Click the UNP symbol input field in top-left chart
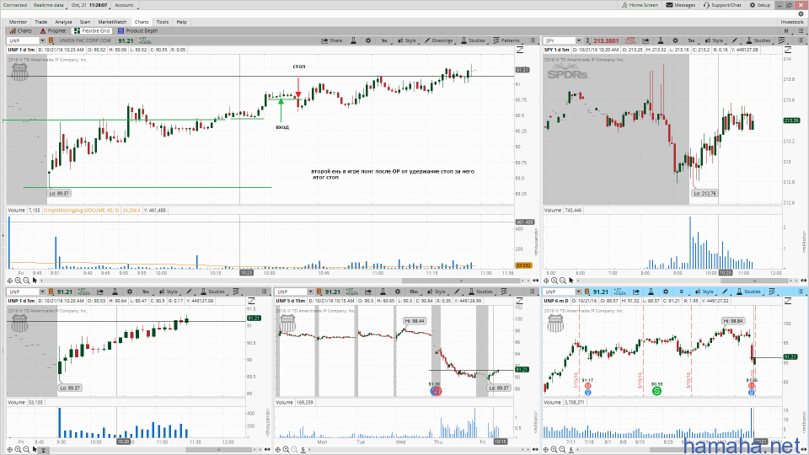The image size is (809, 455). [x=24, y=40]
